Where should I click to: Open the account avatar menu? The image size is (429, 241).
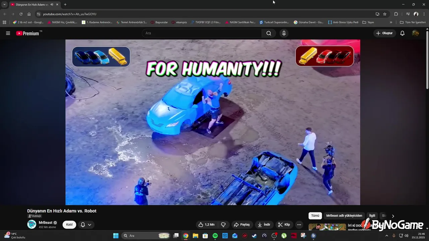[x=416, y=33]
